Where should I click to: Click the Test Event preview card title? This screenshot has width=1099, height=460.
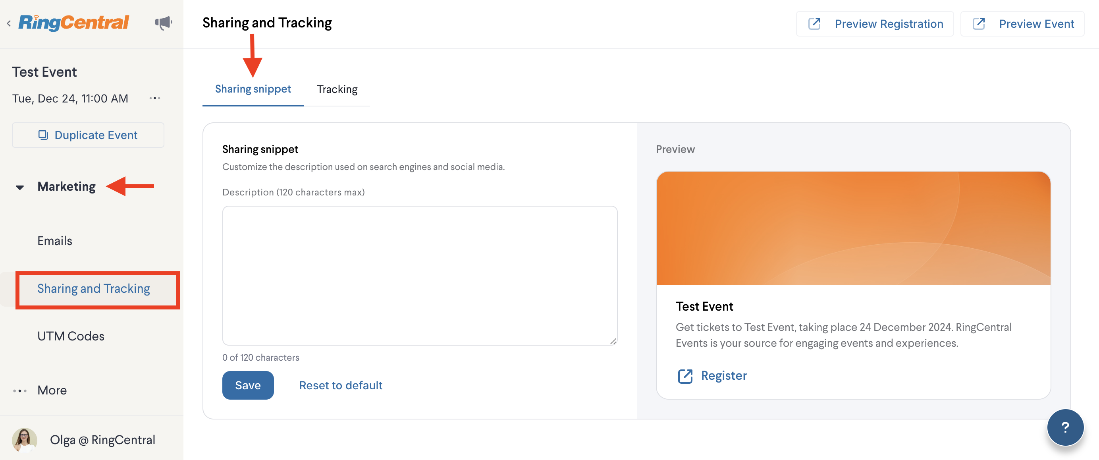(x=704, y=306)
